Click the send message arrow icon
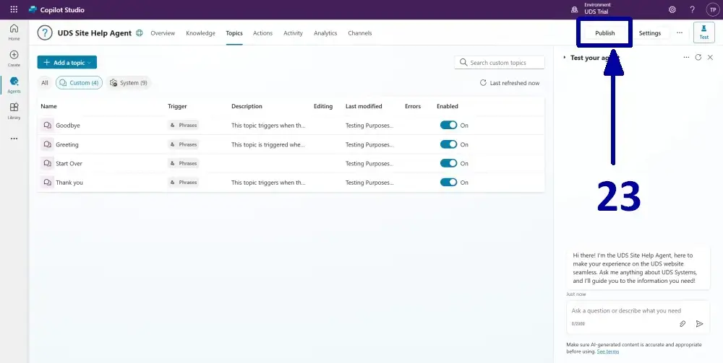Image resolution: width=723 pixels, height=363 pixels. [x=699, y=324]
